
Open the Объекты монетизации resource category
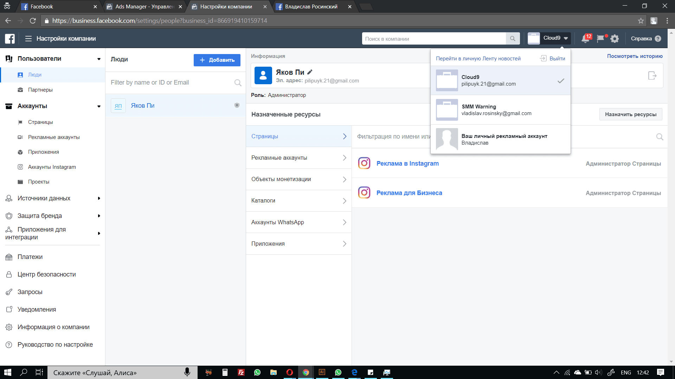(298, 179)
